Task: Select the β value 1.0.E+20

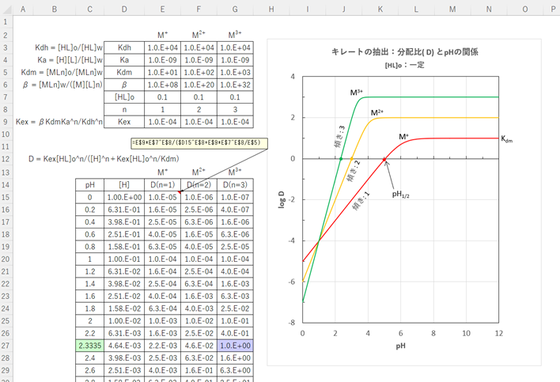Action: click(x=199, y=85)
